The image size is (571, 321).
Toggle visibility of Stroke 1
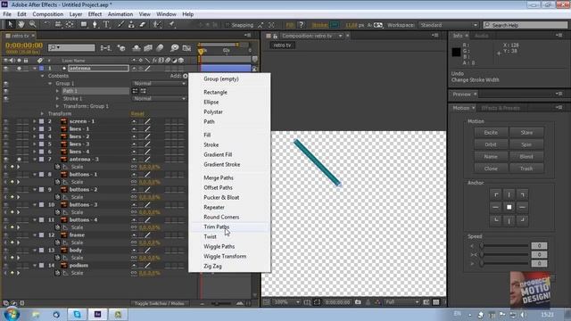[6, 99]
